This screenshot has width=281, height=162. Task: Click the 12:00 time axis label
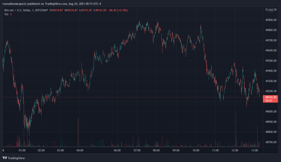[x=235, y=150]
